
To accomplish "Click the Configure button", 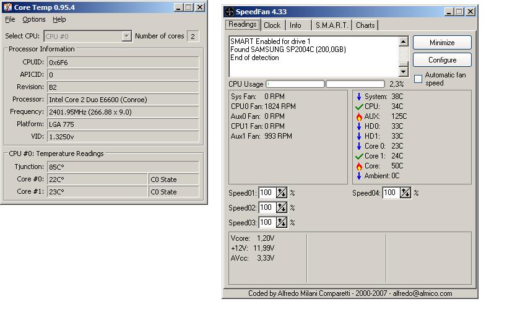I will point(442,59).
